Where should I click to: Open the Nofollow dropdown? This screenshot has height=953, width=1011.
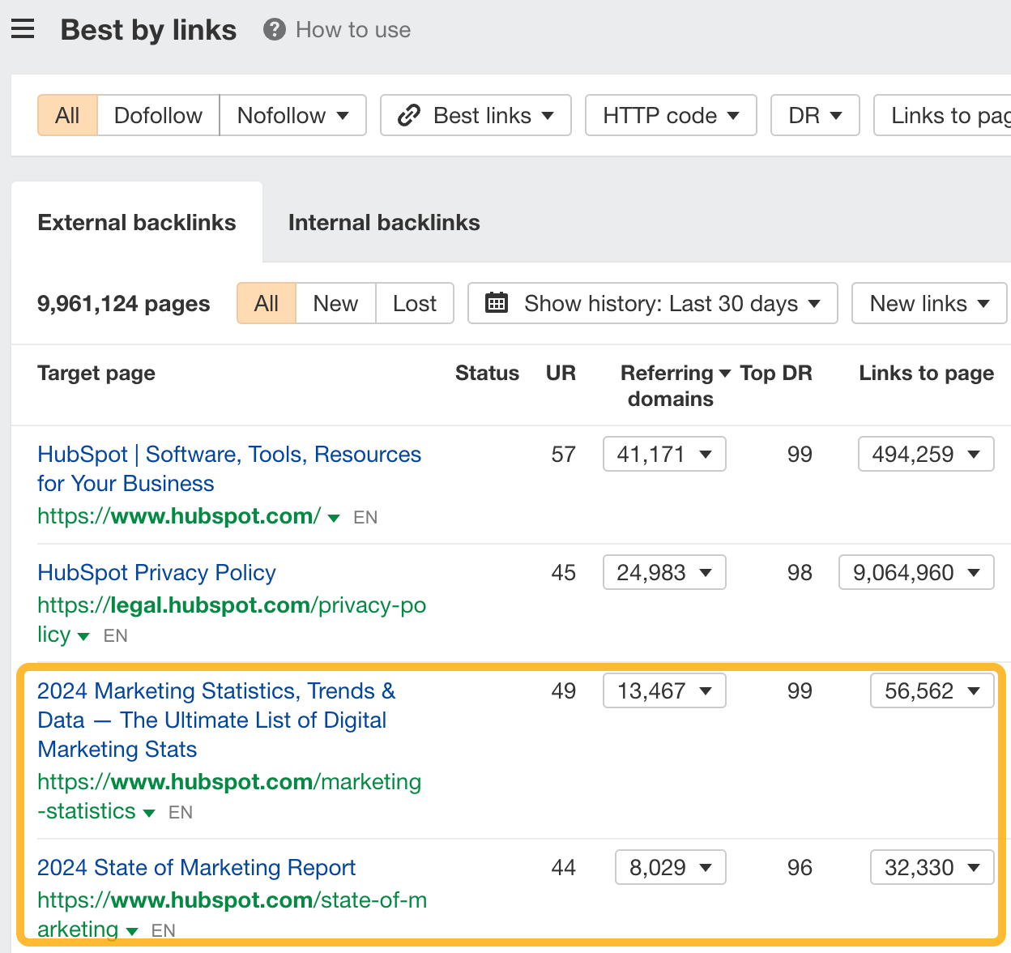292,115
